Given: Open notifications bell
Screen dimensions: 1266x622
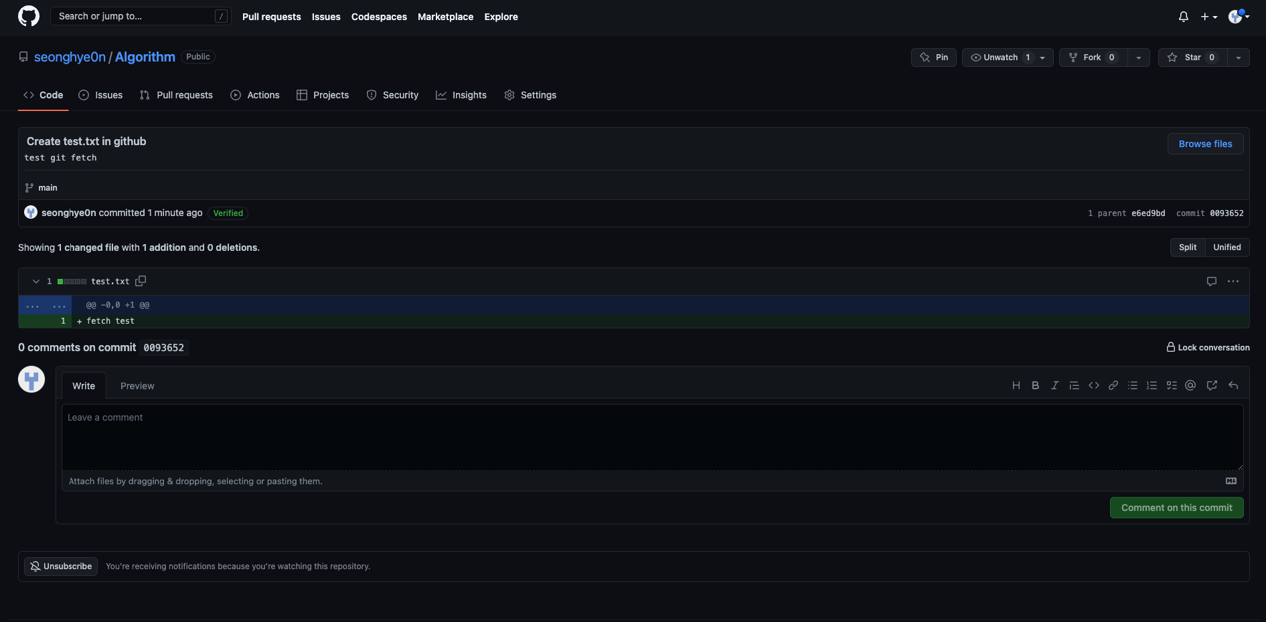Looking at the screenshot, I should pyautogui.click(x=1184, y=17).
